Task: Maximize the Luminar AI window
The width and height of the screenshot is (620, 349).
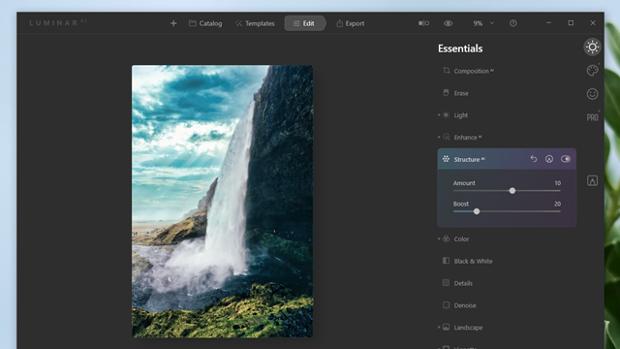Action: [571, 23]
